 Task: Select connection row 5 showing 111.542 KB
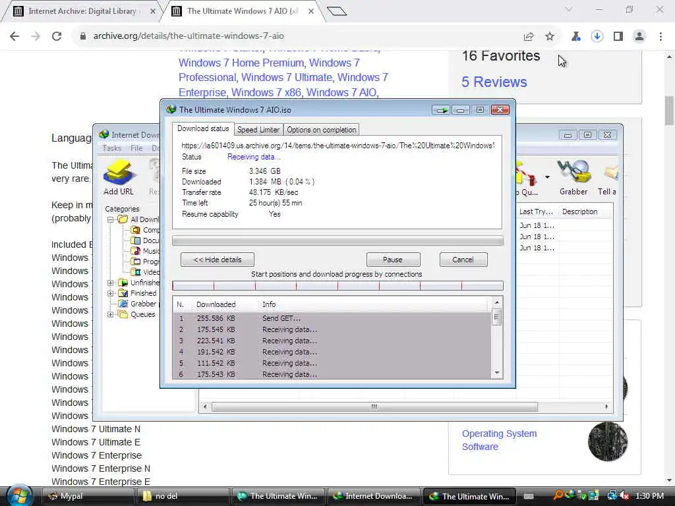click(332, 363)
